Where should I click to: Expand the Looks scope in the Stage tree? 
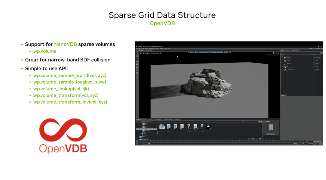click(283, 66)
